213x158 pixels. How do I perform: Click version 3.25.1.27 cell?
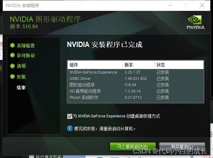pos(132,72)
